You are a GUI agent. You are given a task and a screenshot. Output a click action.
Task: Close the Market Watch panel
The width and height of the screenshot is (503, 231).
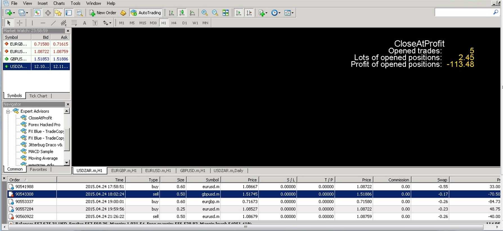[x=68, y=31]
